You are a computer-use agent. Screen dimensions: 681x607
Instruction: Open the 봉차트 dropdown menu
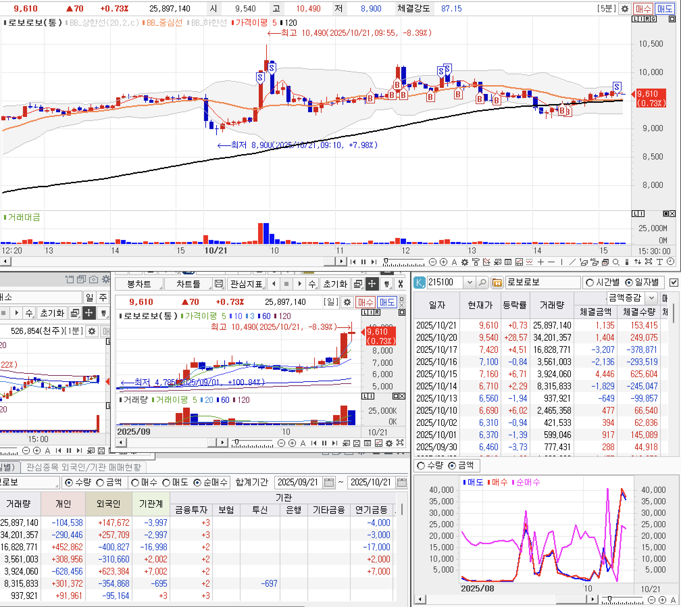139,284
